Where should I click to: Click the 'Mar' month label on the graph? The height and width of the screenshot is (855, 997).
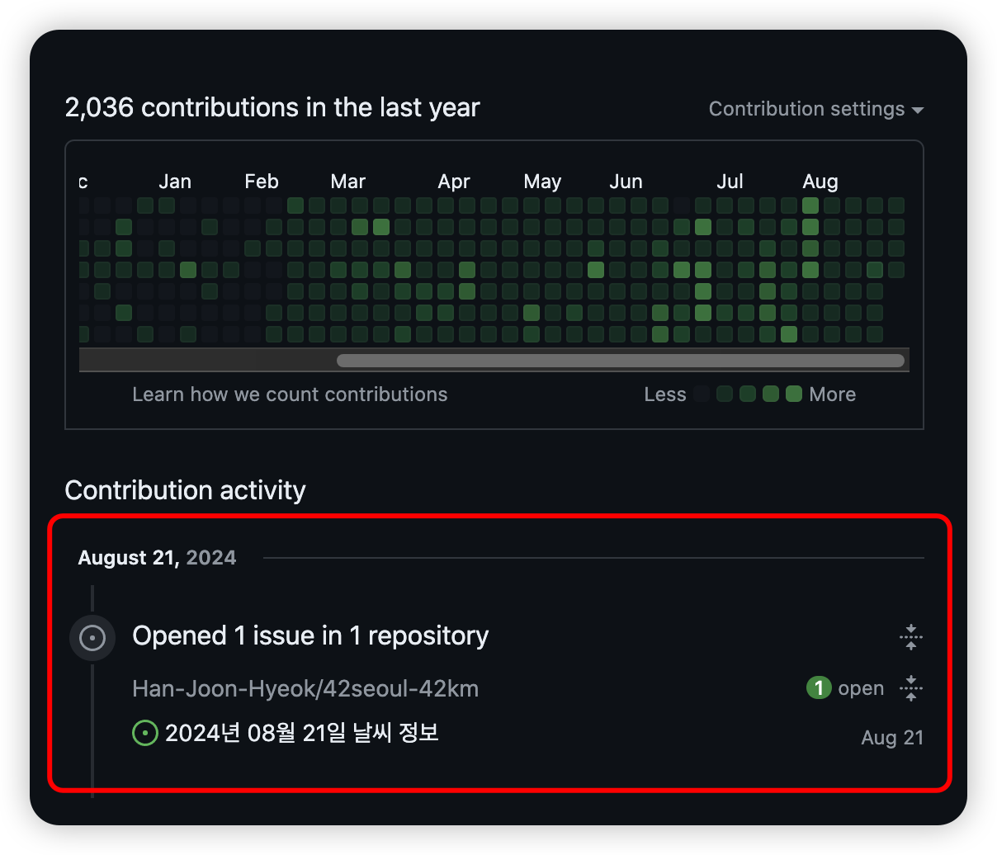pyautogui.click(x=347, y=182)
